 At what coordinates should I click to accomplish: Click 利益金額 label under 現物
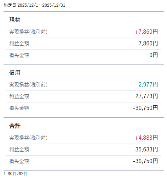pyautogui.click(x=19, y=44)
